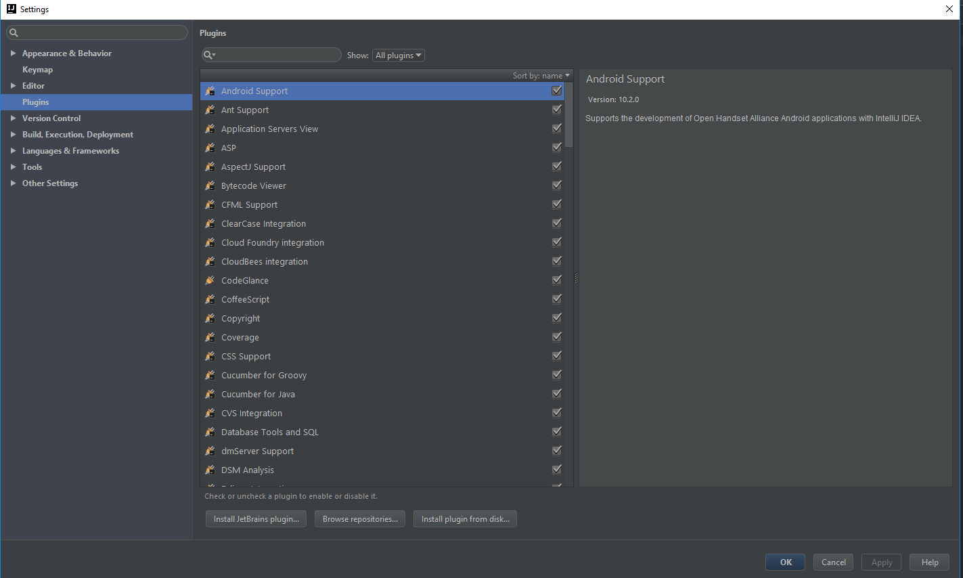The width and height of the screenshot is (963, 578).
Task: Click the CodeGlance plugin icon
Action: (x=210, y=280)
